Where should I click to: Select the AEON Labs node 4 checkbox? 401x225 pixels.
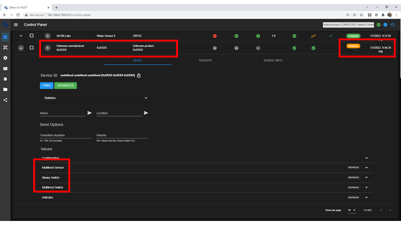(x=32, y=36)
